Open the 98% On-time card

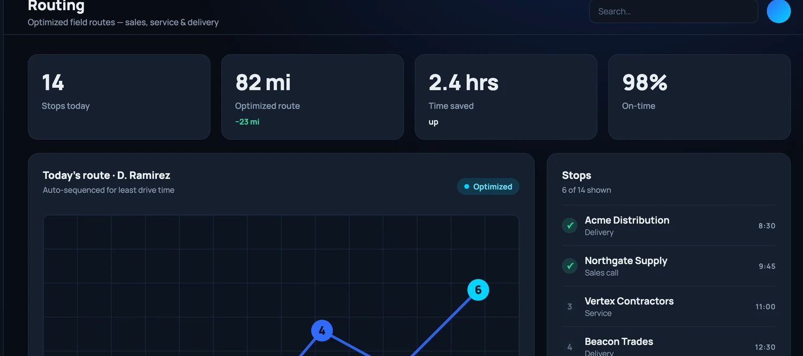pos(699,97)
